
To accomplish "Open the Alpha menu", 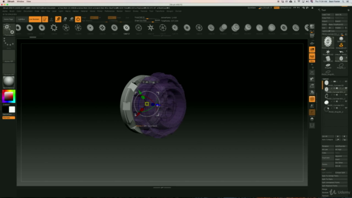I will point(5,11).
